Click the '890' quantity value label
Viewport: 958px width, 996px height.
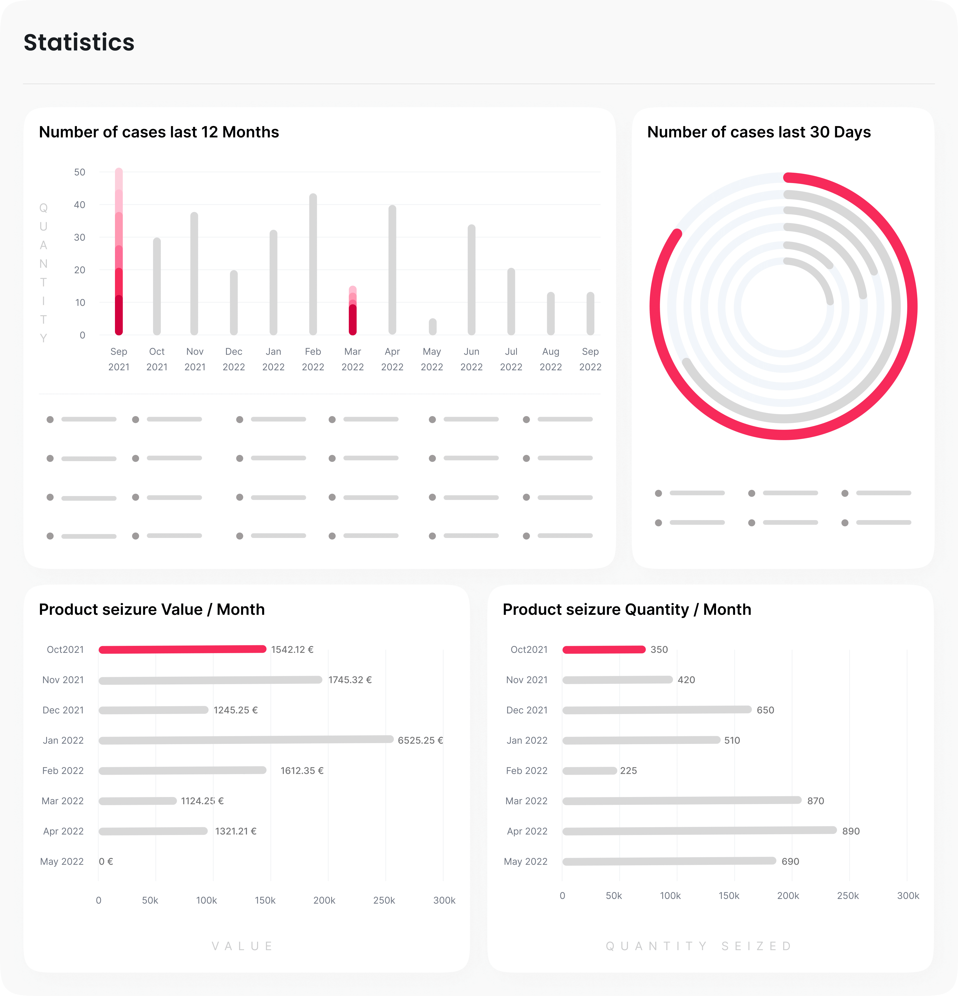click(x=851, y=831)
